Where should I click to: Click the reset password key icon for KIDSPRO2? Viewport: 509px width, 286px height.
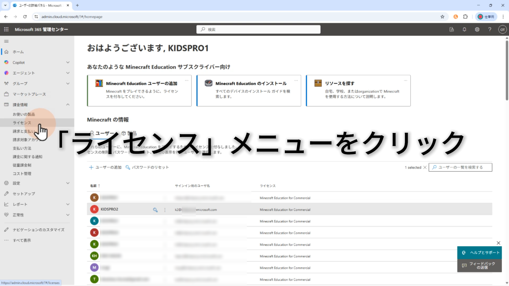click(x=155, y=210)
